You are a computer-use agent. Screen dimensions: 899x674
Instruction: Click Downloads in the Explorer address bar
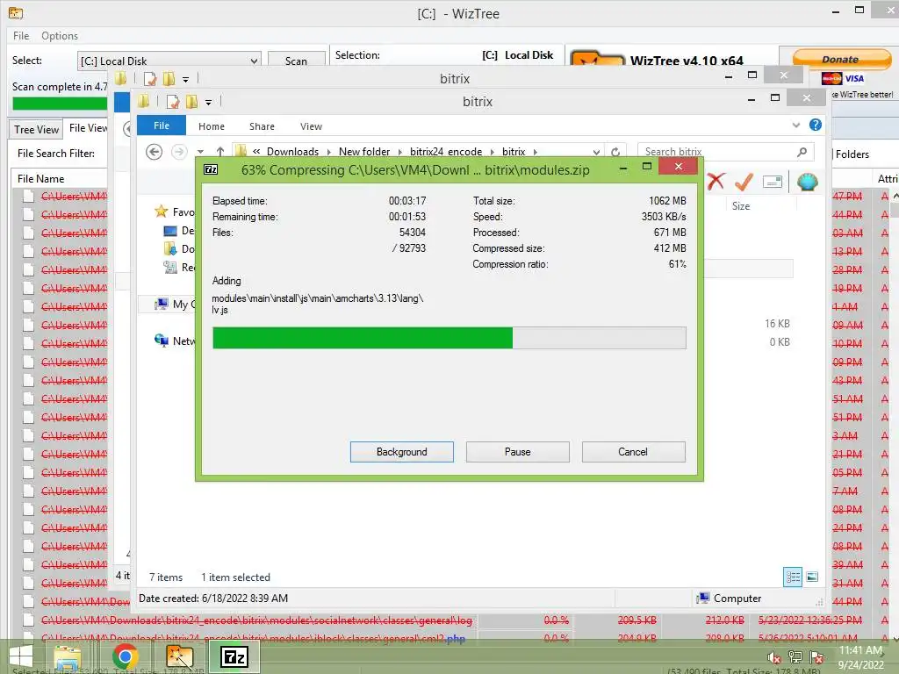click(292, 152)
